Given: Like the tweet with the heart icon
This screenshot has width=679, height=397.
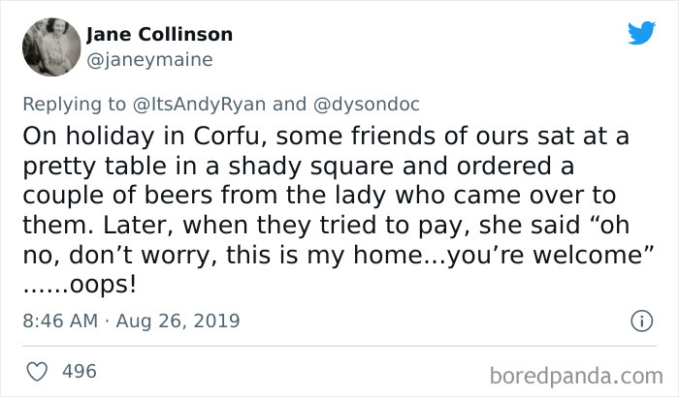Looking at the screenshot, I should 38,371.
